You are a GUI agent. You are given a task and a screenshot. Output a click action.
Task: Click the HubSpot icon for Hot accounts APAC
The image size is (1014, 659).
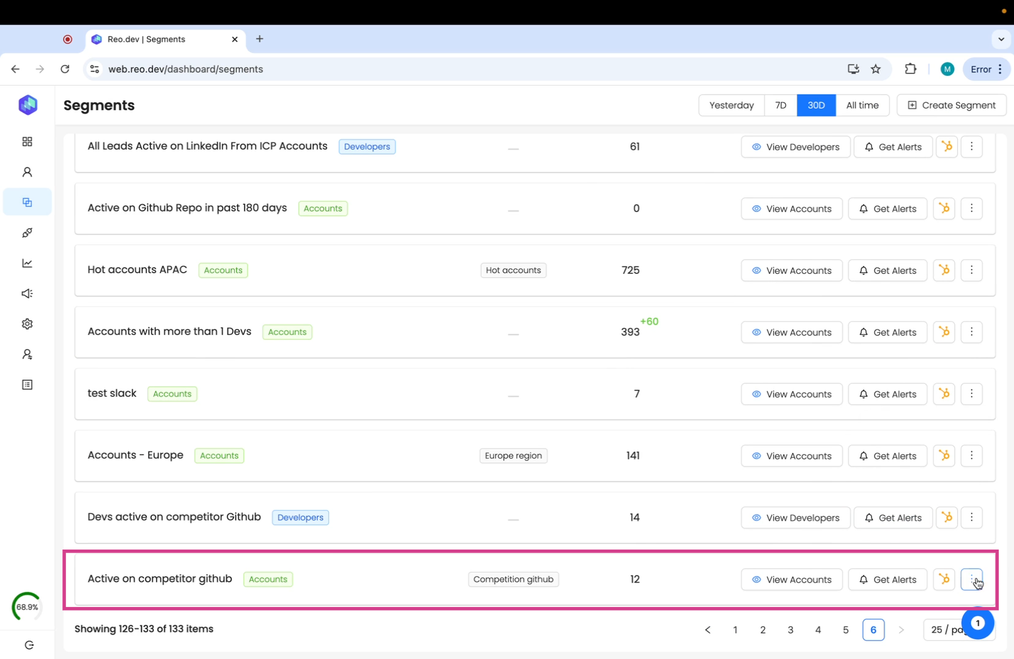(x=944, y=270)
